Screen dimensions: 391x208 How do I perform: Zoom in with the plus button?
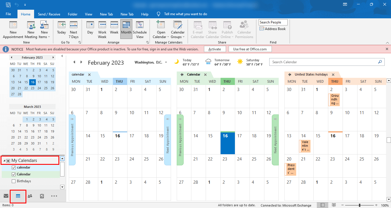376,205
